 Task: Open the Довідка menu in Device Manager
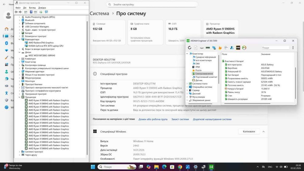click(x=42, y=8)
